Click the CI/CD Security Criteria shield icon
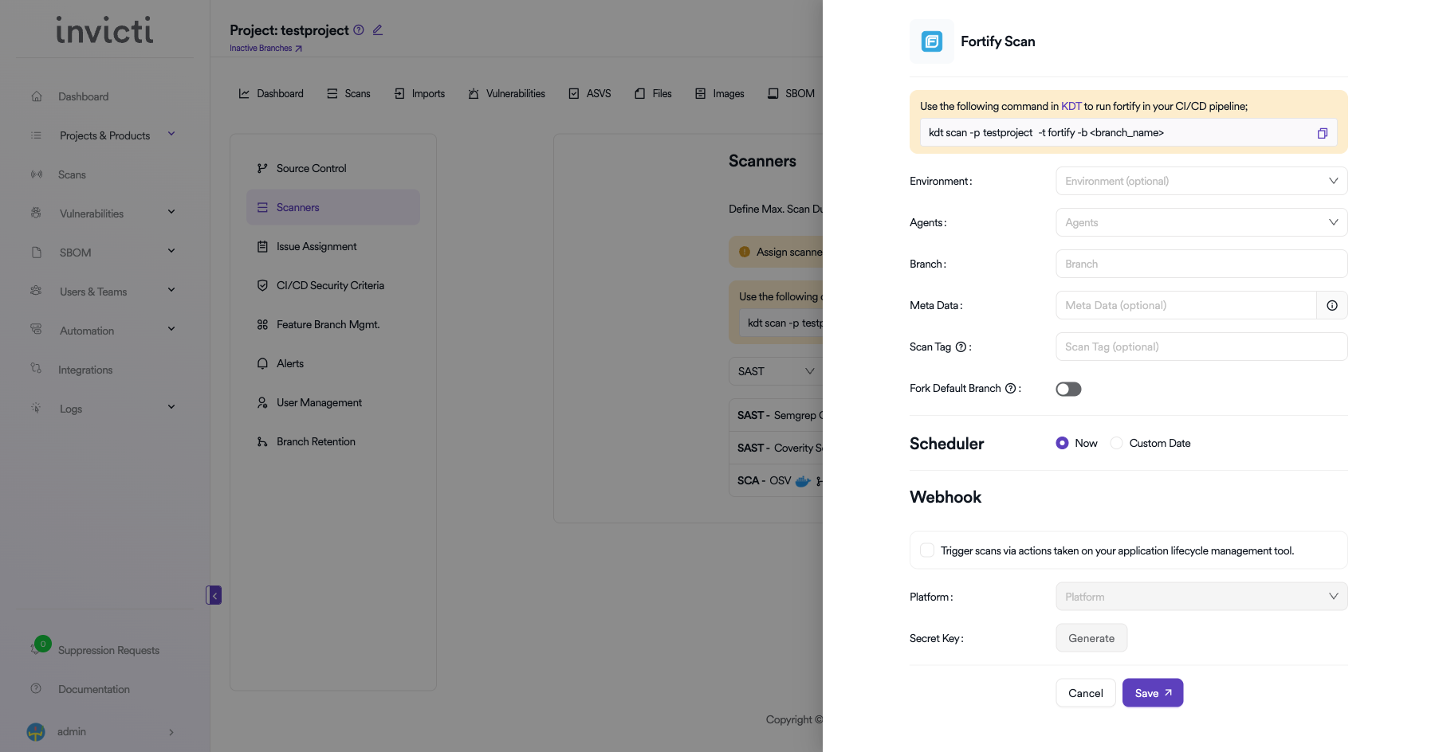The width and height of the screenshot is (1435, 752). (x=262, y=285)
